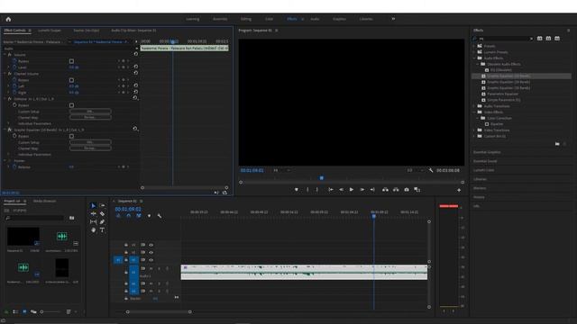Image resolution: width=577 pixels, height=324 pixels.
Task: Toggle V3 track output eye
Action: pos(151,245)
